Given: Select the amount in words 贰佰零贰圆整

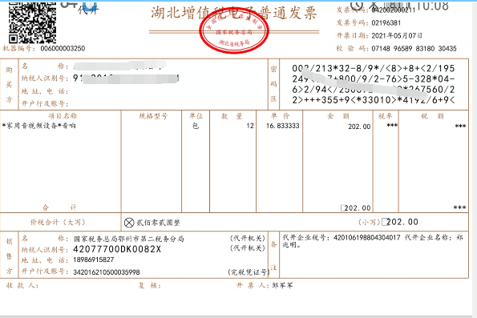Looking at the screenshot, I should pos(158,223).
